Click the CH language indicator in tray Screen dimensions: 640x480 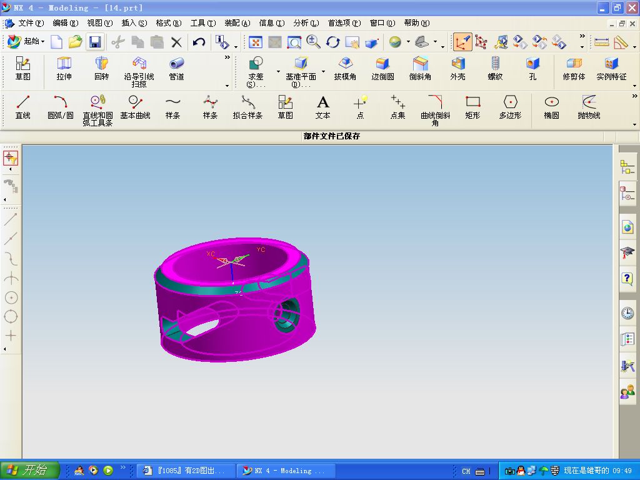tap(466, 471)
